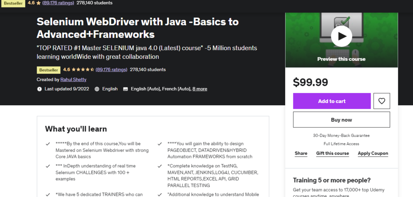
Task: Open the 89,176 ratings link
Action: [111, 70]
